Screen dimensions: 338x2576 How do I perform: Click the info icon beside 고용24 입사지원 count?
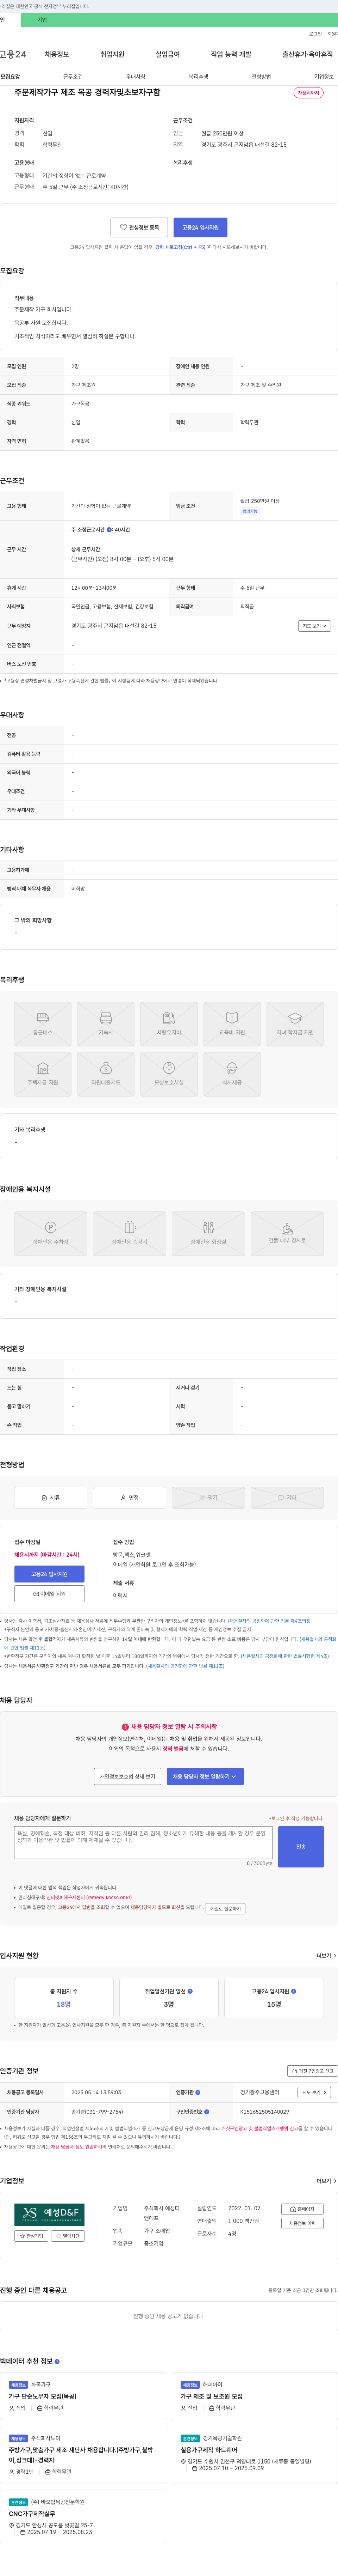293,1991
